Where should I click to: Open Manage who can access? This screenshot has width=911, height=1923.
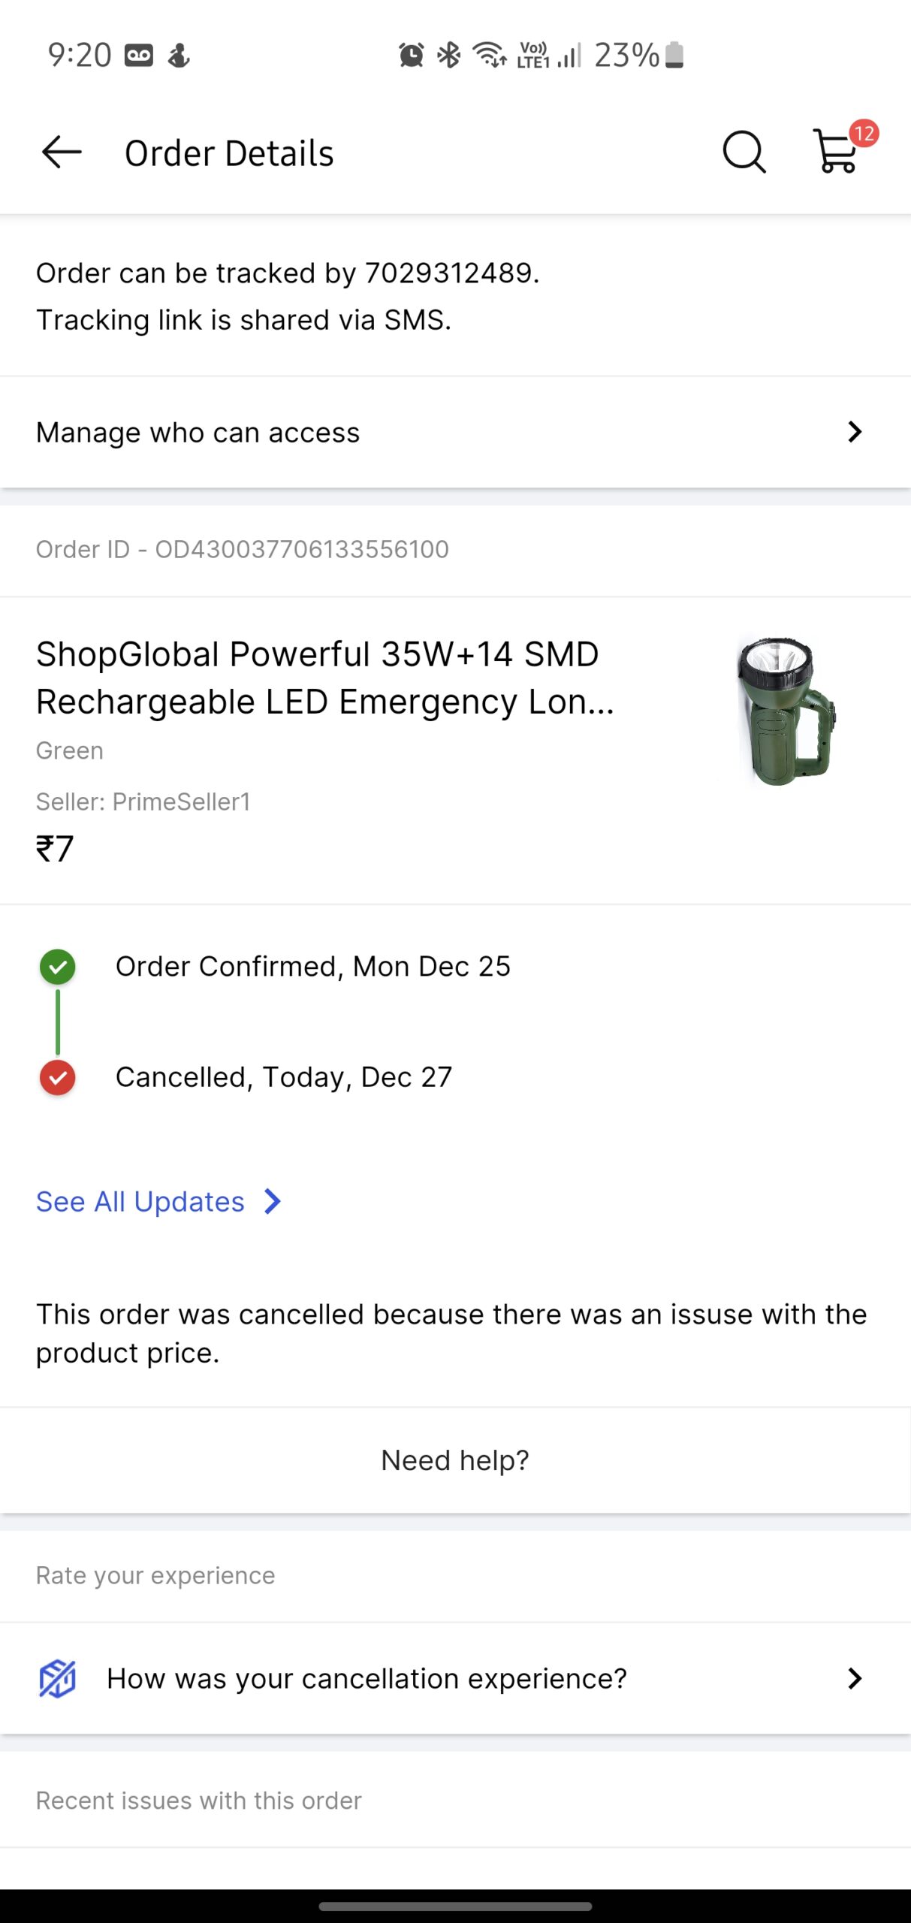coord(198,433)
